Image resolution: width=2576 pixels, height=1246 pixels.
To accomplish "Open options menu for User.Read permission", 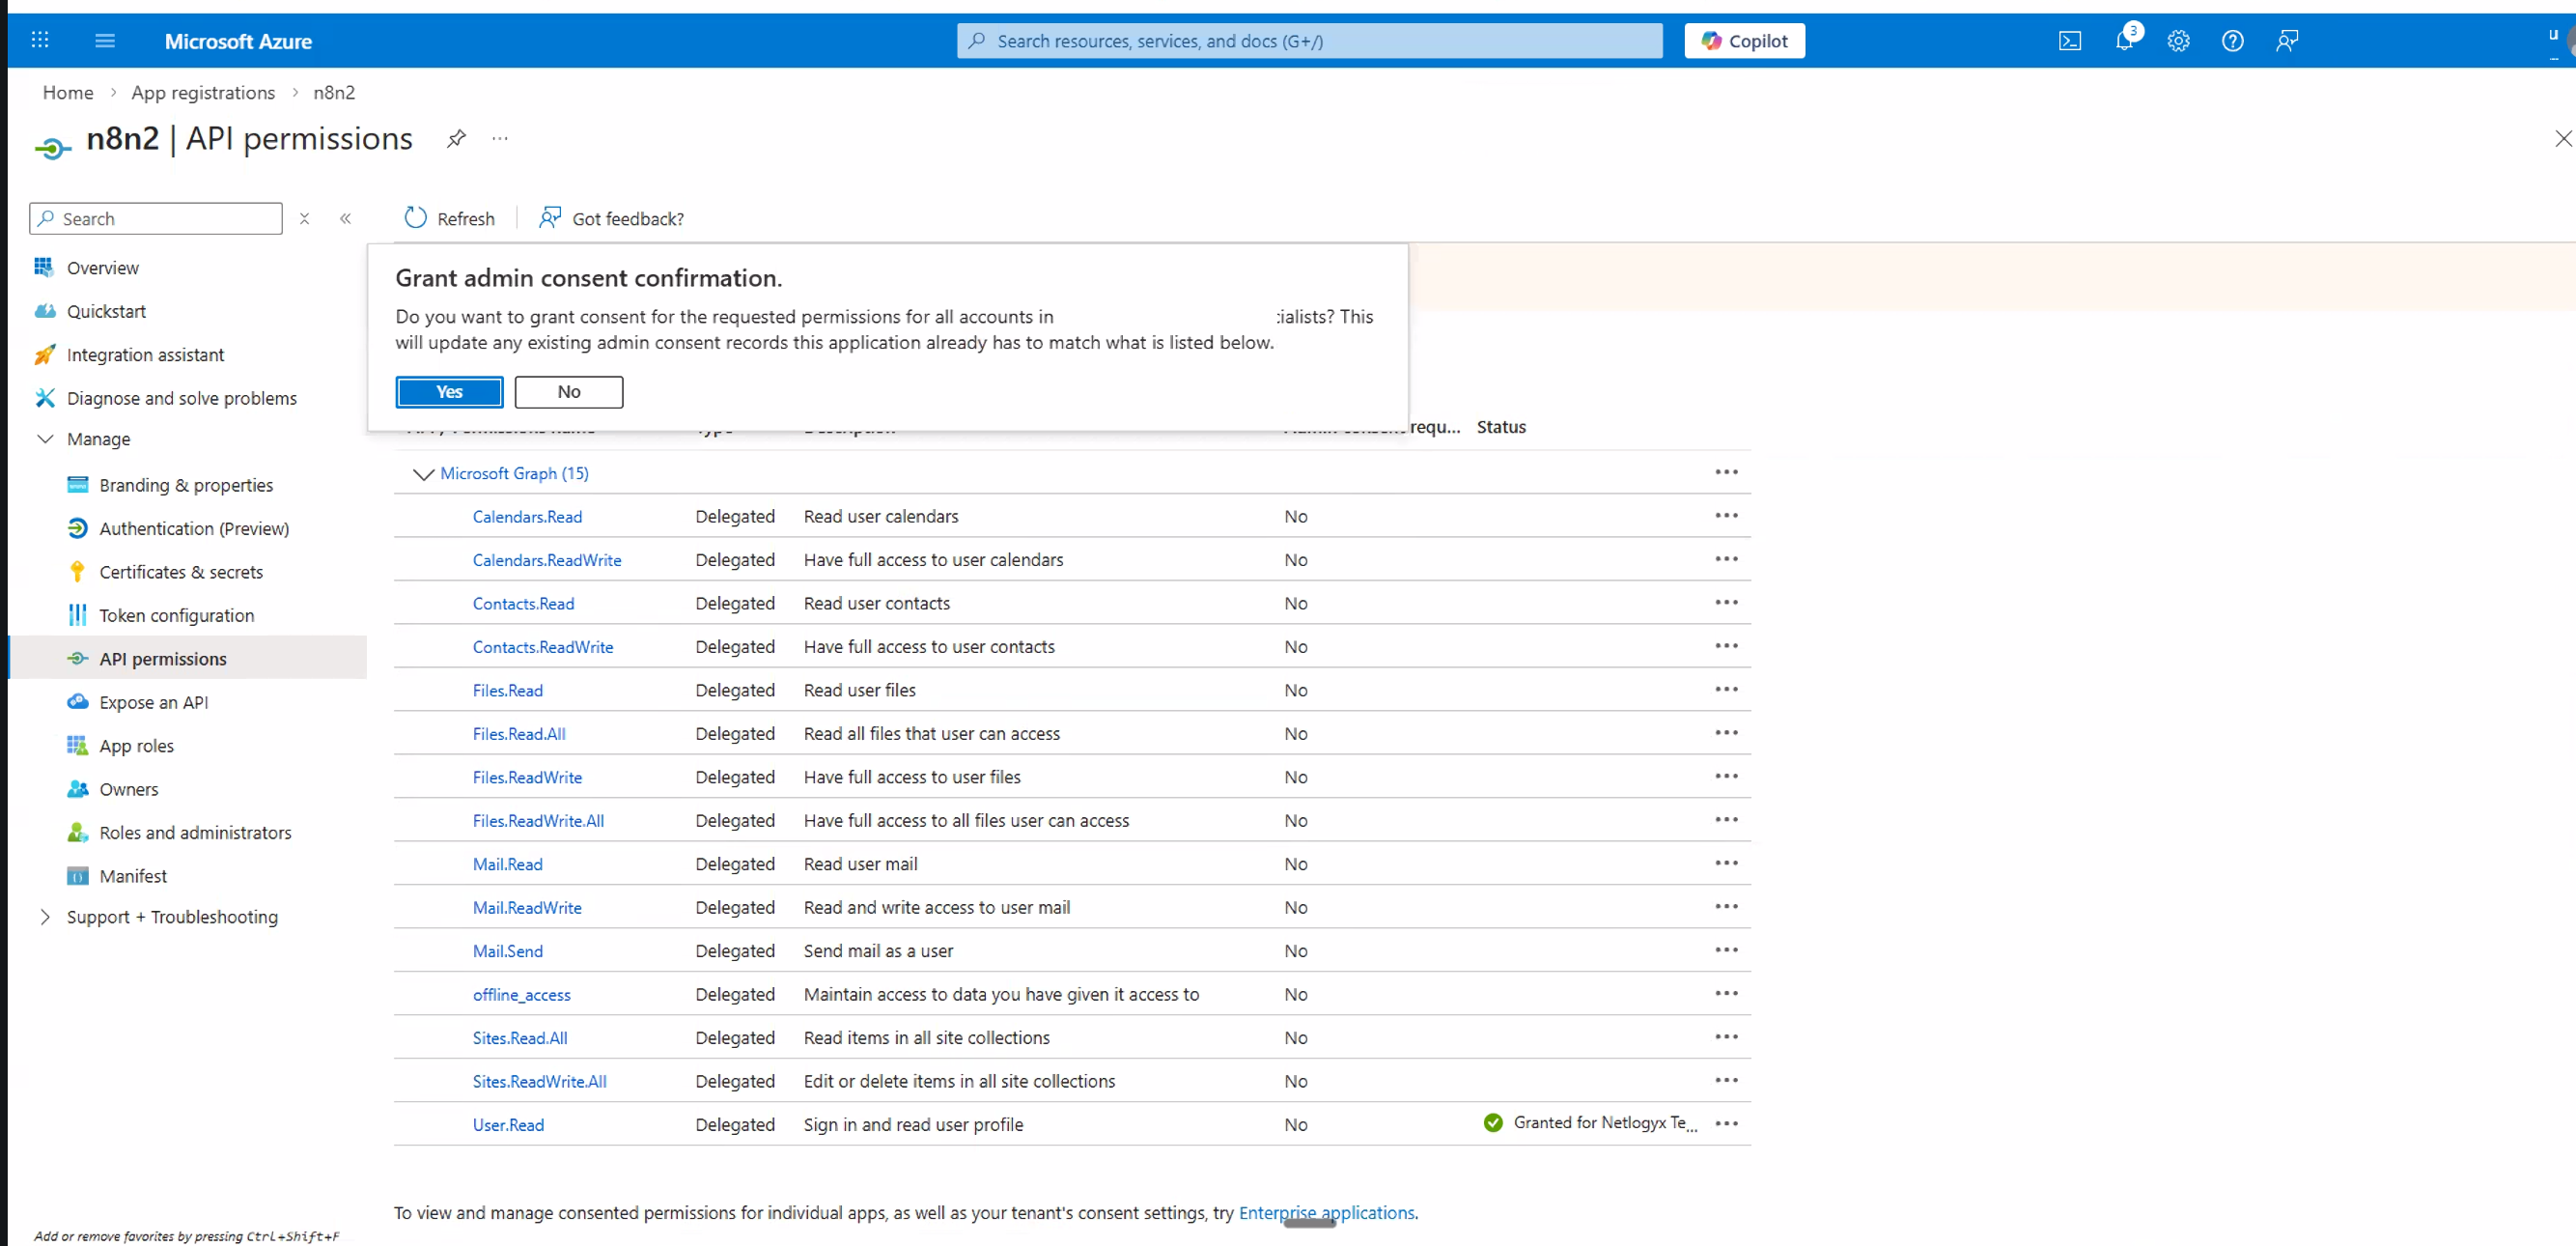I will (1727, 1123).
